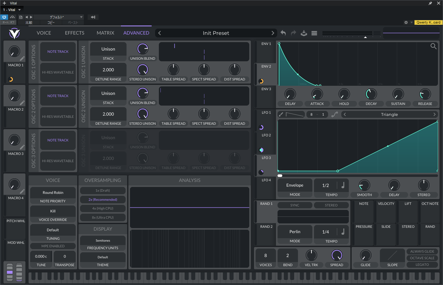Toggle OSC 2 NOTE TRACK option
This screenshot has width=443, height=285.
click(58, 96)
